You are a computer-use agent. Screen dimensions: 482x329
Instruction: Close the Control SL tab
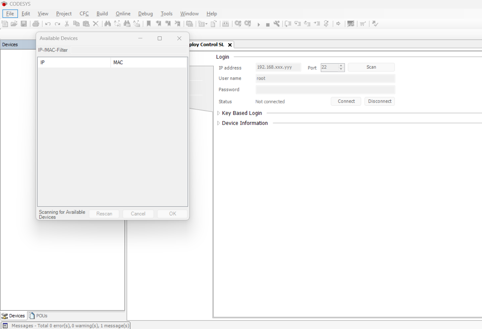pos(230,45)
